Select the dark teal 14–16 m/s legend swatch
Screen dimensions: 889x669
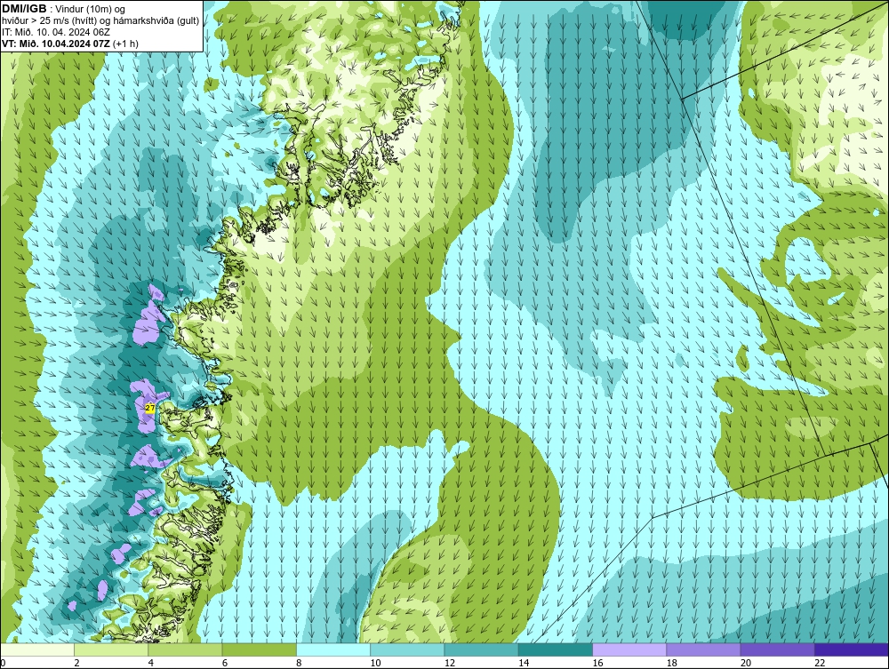pos(555,649)
